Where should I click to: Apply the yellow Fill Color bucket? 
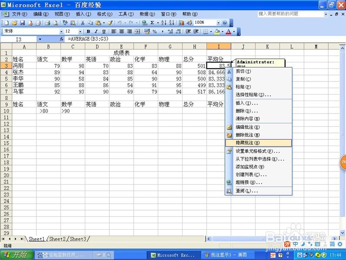(217, 32)
